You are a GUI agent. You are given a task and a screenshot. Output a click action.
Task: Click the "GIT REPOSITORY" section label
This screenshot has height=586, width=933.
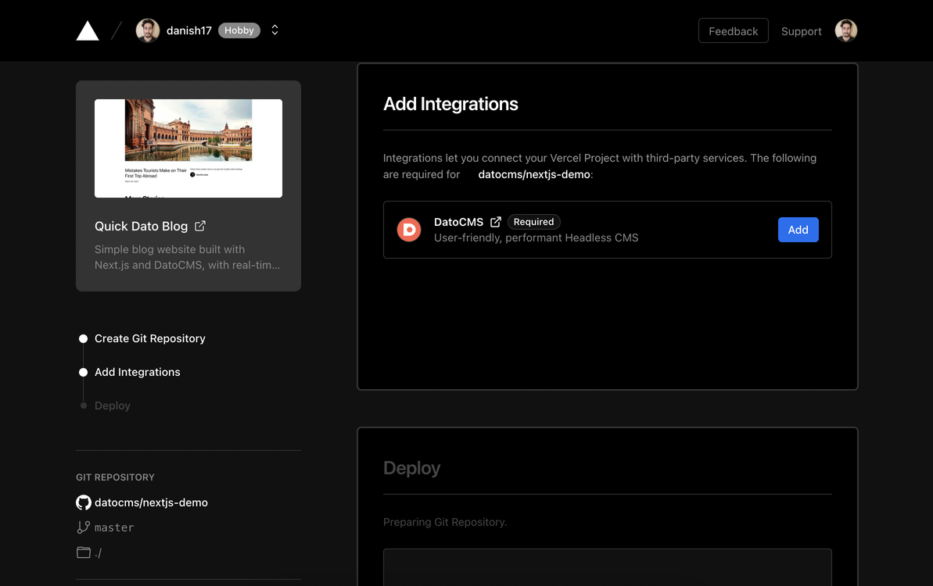coord(116,477)
